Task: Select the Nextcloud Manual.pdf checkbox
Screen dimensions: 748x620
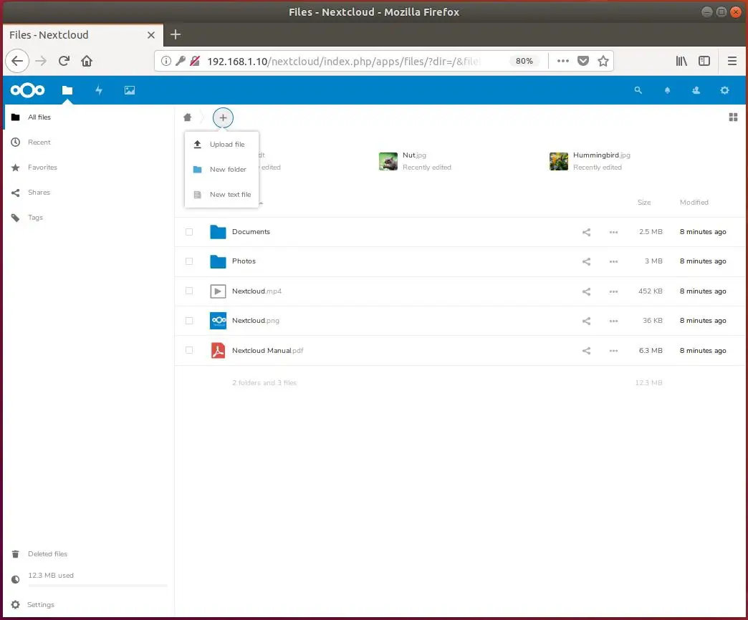Action: [189, 350]
